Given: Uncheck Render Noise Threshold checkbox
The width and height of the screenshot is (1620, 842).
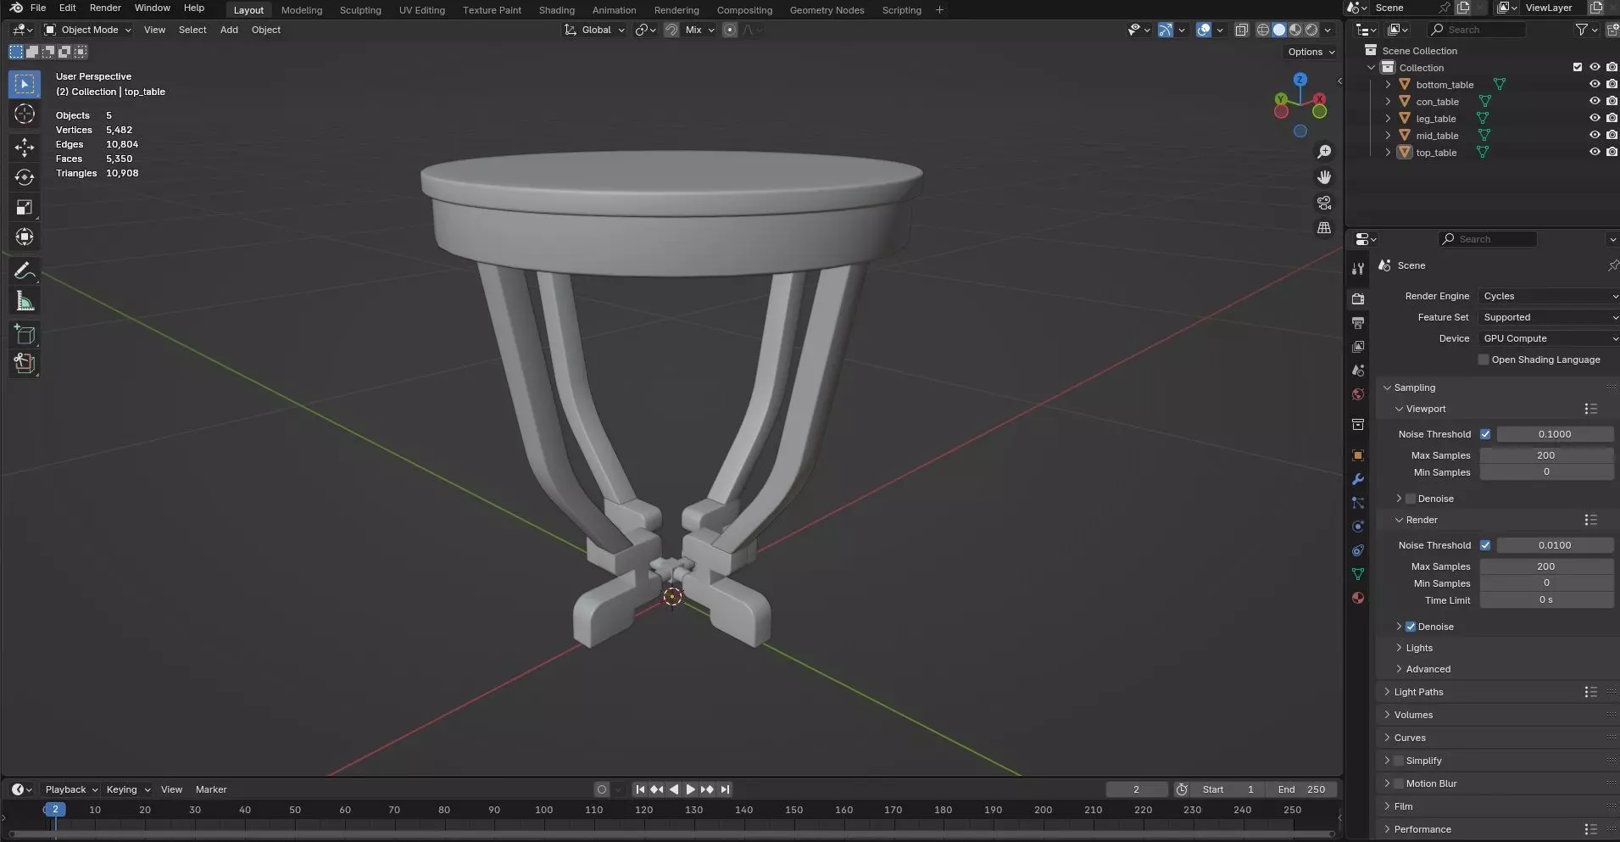Looking at the screenshot, I should pos(1485,545).
